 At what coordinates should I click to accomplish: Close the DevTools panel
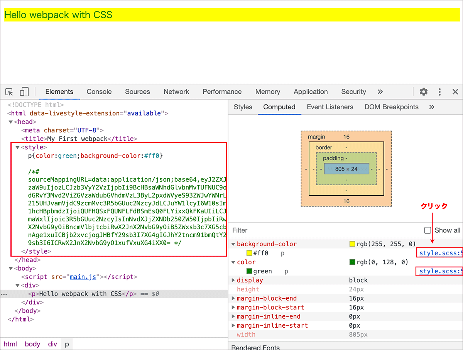[x=455, y=92]
